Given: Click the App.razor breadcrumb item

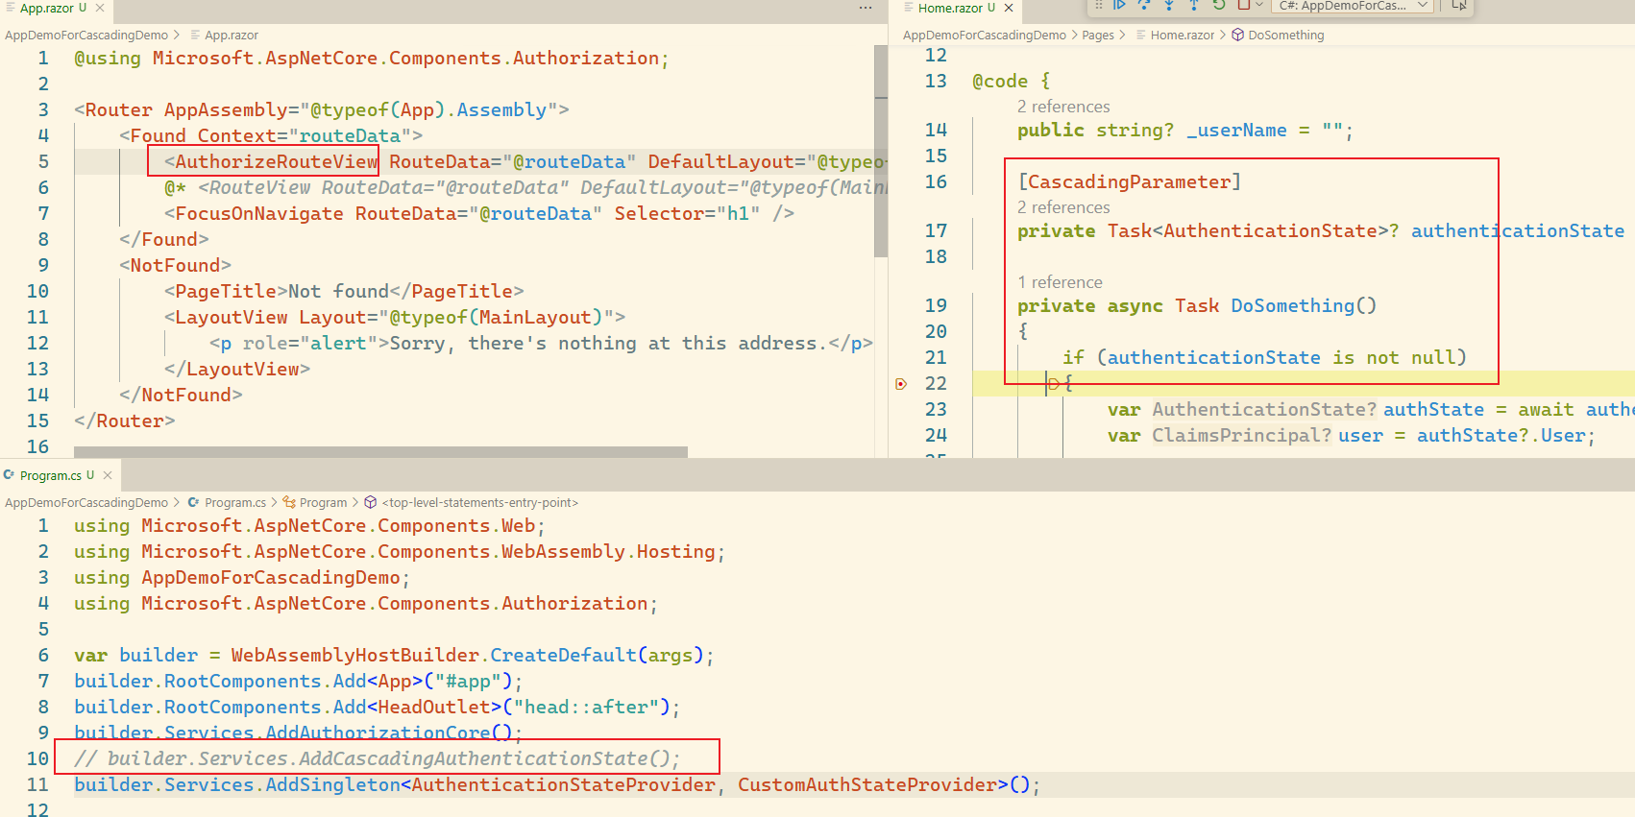Looking at the screenshot, I should pyautogui.click(x=232, y=35).
